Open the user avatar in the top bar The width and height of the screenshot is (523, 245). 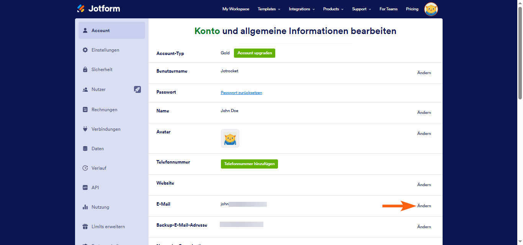click(431, 9)
